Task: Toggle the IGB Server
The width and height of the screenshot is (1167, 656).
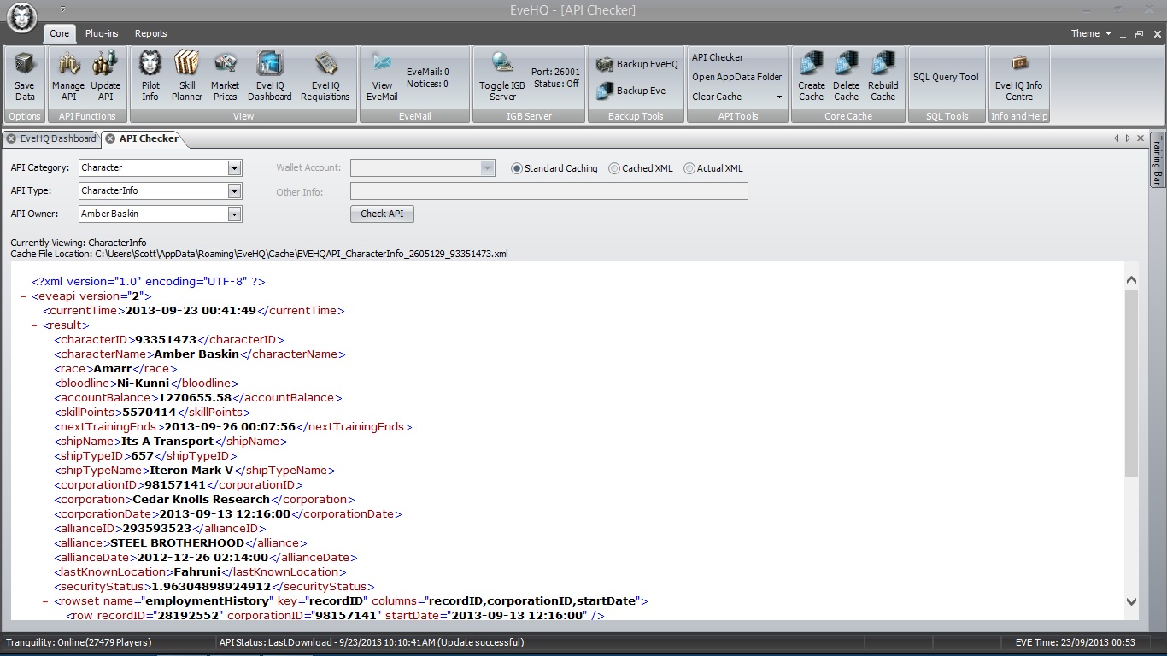Action: click(502, 77)
